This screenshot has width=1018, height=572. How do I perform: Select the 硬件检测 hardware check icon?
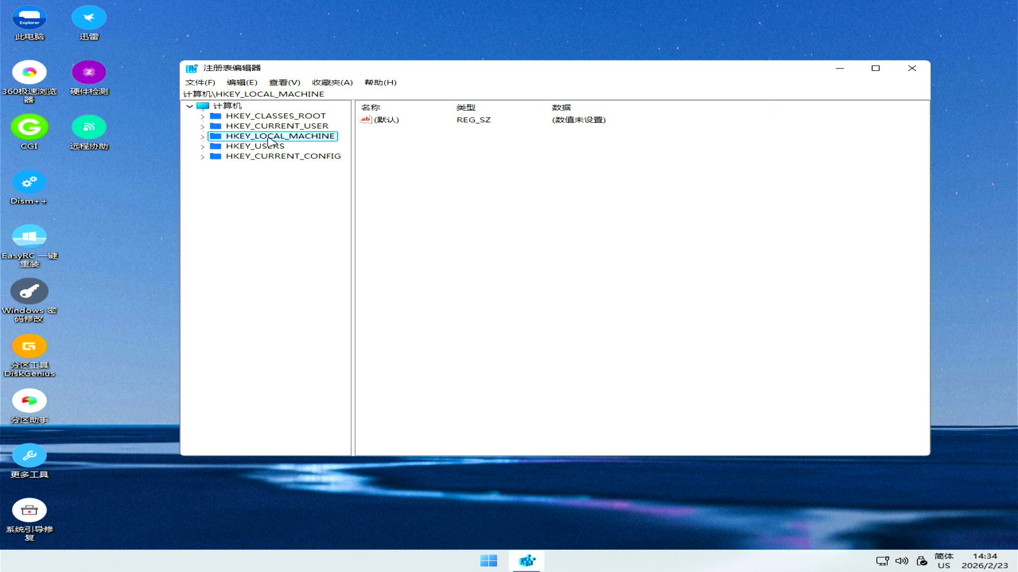(89, 73)
